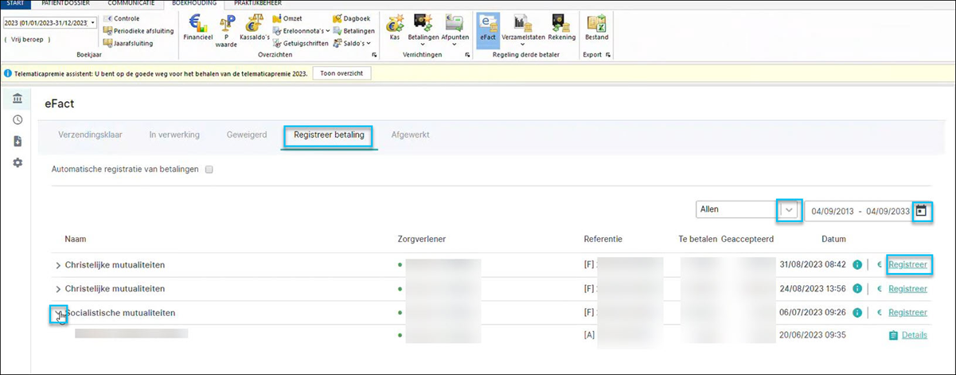
Task: Click the Geaccepteerd column header
Action: (747, 239)
